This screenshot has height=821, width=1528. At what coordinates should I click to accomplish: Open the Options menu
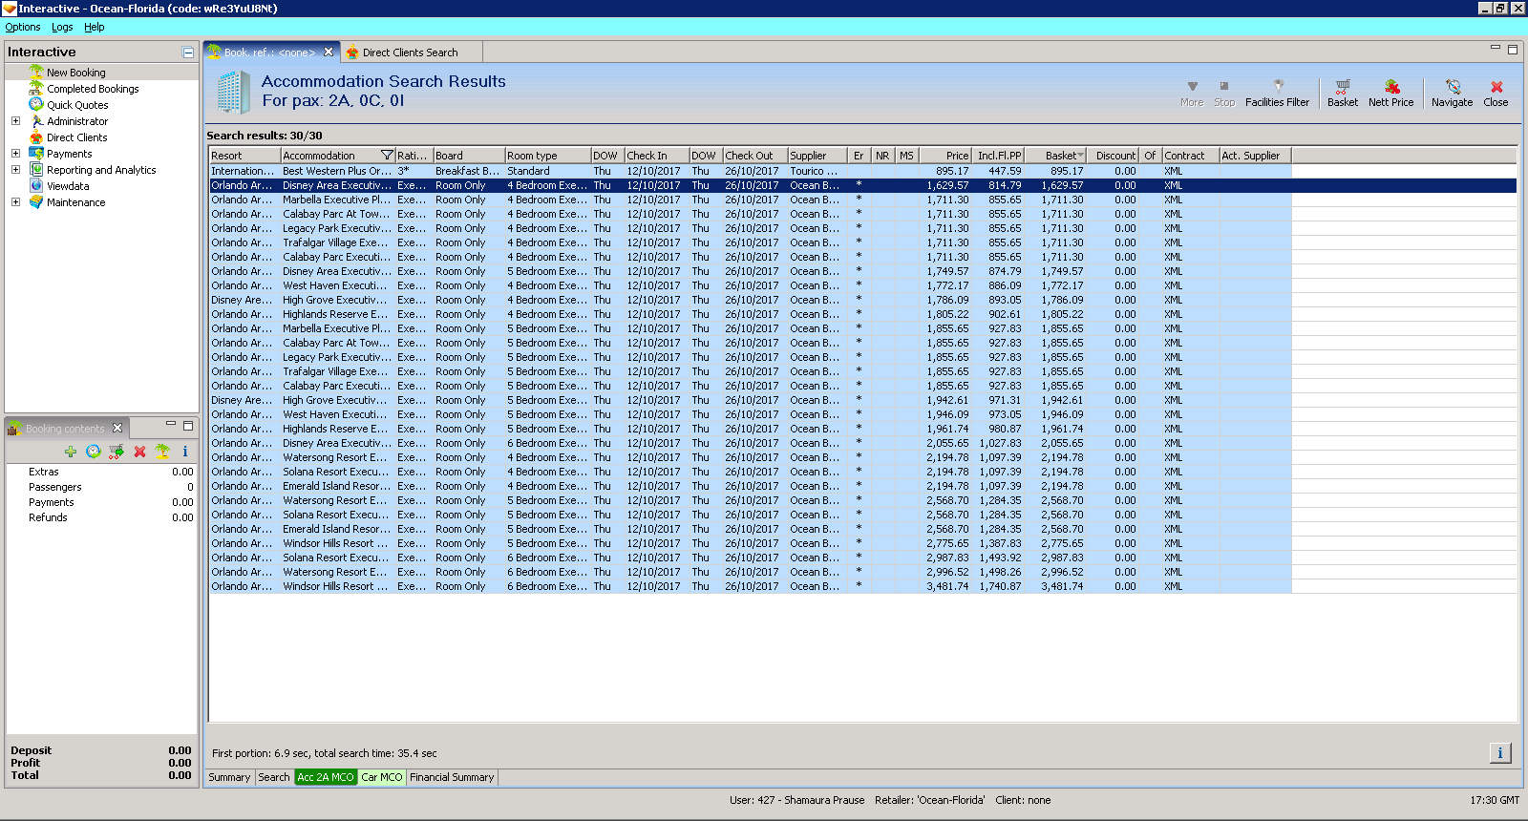[23, 27]
